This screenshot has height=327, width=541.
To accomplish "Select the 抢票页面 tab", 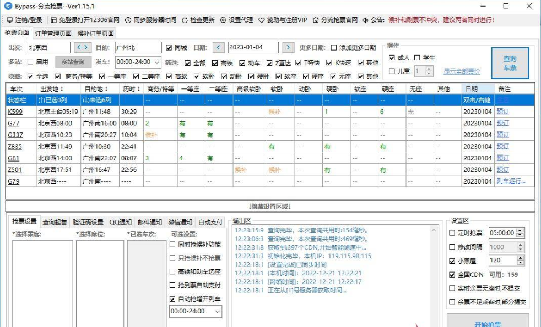I will (x=17, y=32).
